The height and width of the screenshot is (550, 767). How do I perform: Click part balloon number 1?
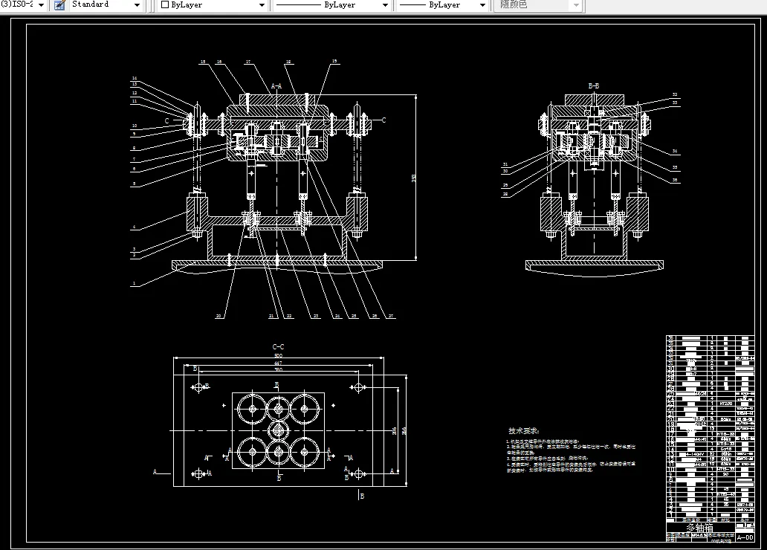coord(134,283)
